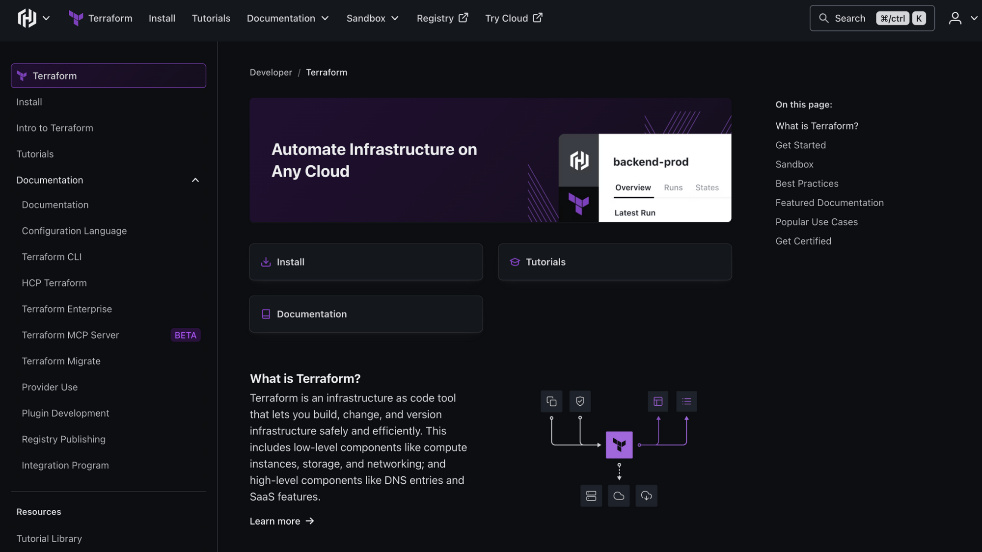Click the Developer breadcrumb link

tap(271, 72)
